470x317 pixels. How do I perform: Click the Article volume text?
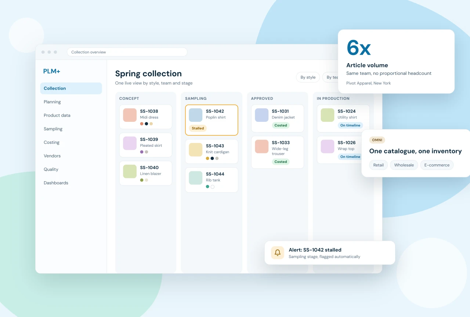(x=367, y=65)
